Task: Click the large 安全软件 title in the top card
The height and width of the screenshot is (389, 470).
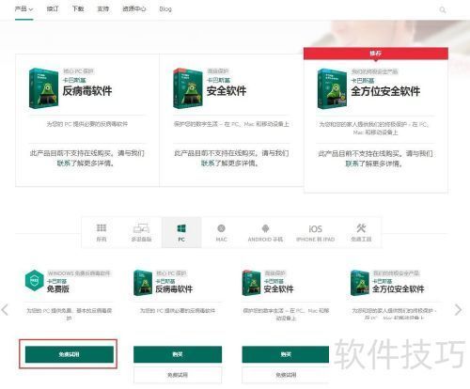Action: (x=227, y=91)
